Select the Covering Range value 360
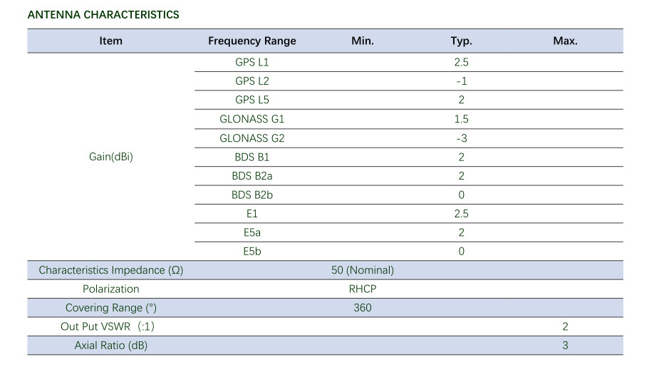 pos(362,308)
